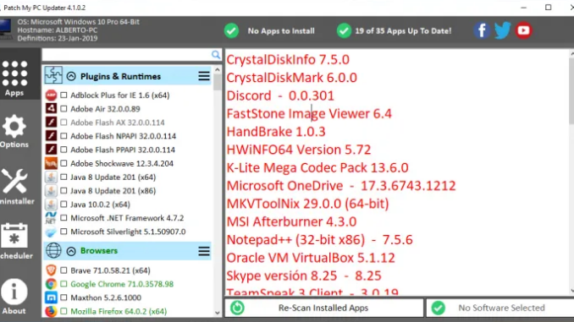
Task: Click the Java 10.0.2 icon
Action: (x=51, y=205)
